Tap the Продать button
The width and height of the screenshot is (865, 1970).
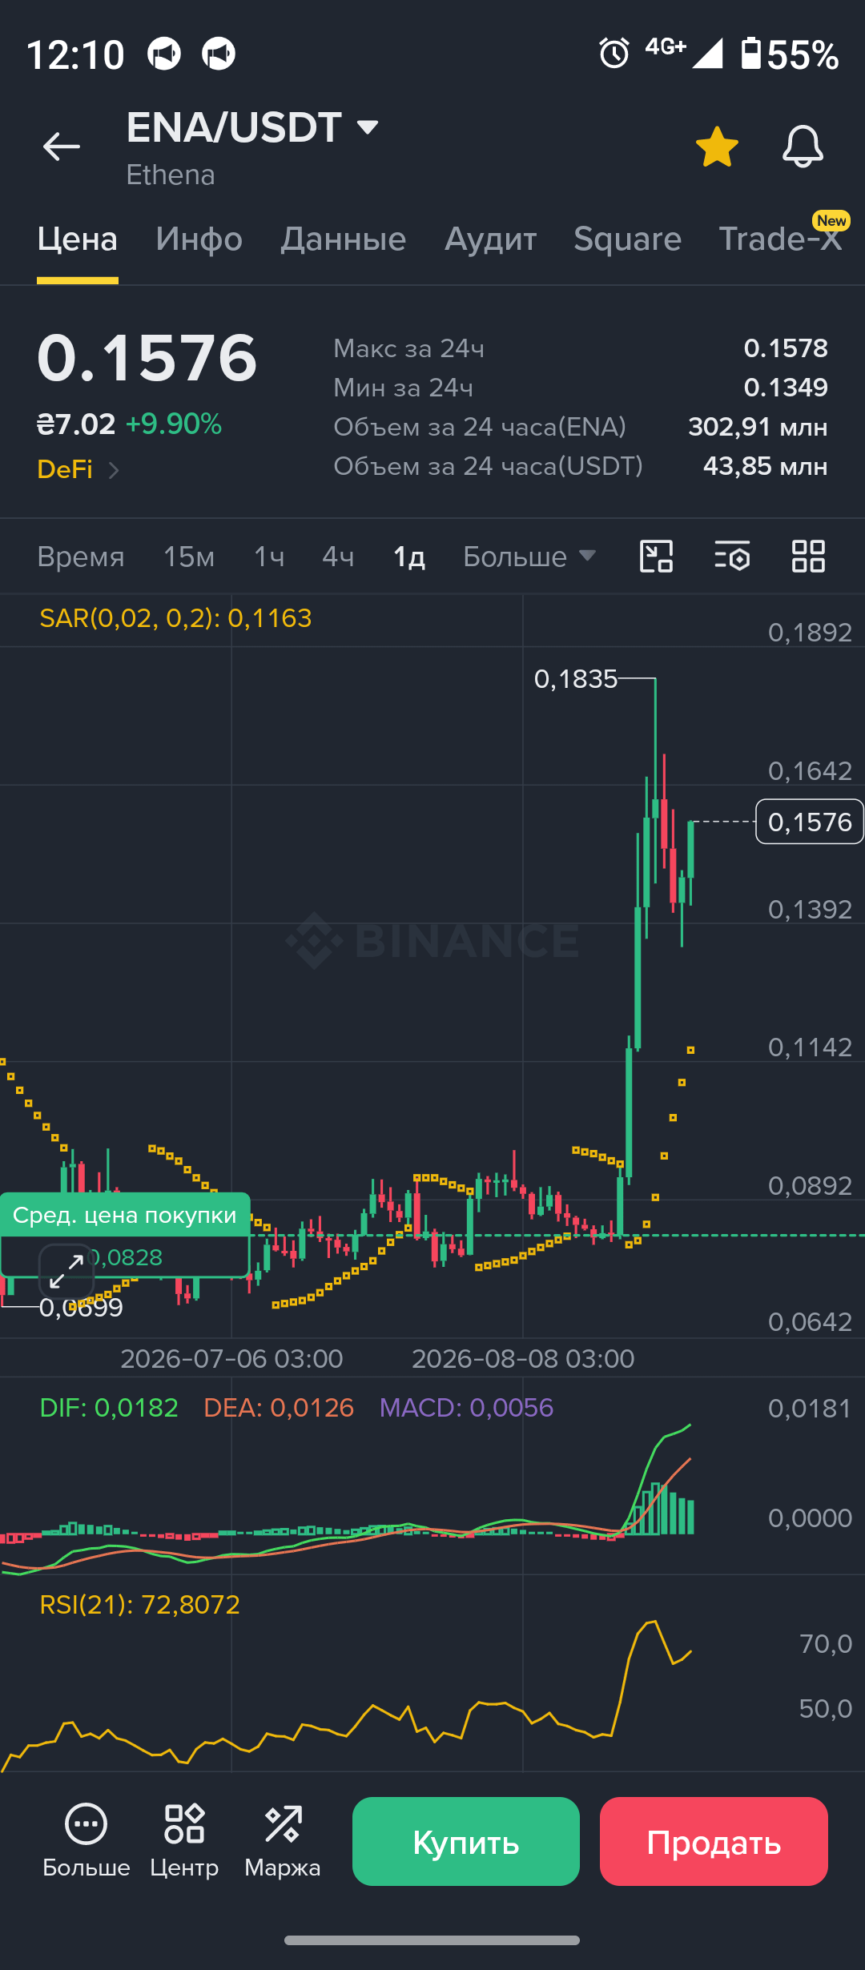click(714, 1841)
